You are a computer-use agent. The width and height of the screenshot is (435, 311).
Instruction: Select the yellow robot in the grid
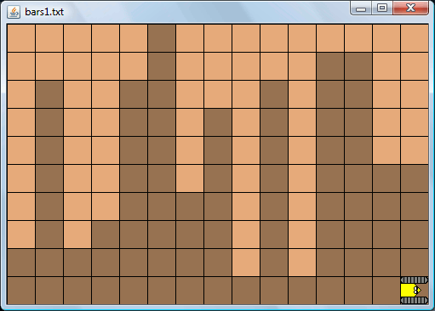click(415, 291)
